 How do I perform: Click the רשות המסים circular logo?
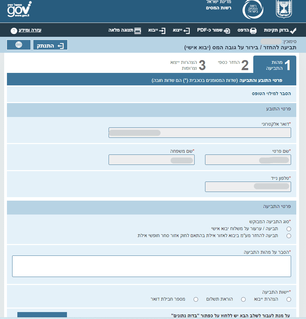(253, 9)
